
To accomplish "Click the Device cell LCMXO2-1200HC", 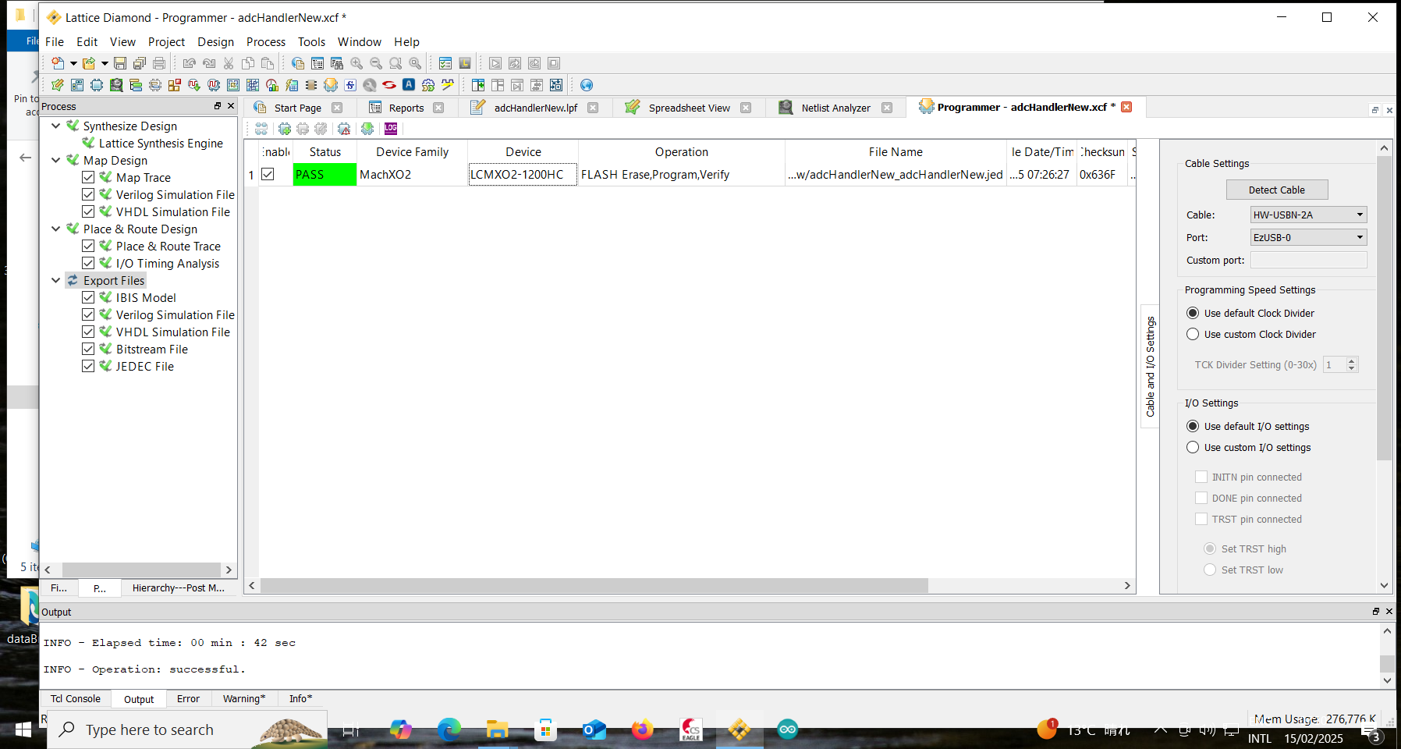I will (x=523, y=174).
